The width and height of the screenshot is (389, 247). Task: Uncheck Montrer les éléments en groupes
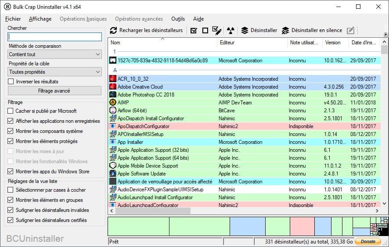pos(10,200)
